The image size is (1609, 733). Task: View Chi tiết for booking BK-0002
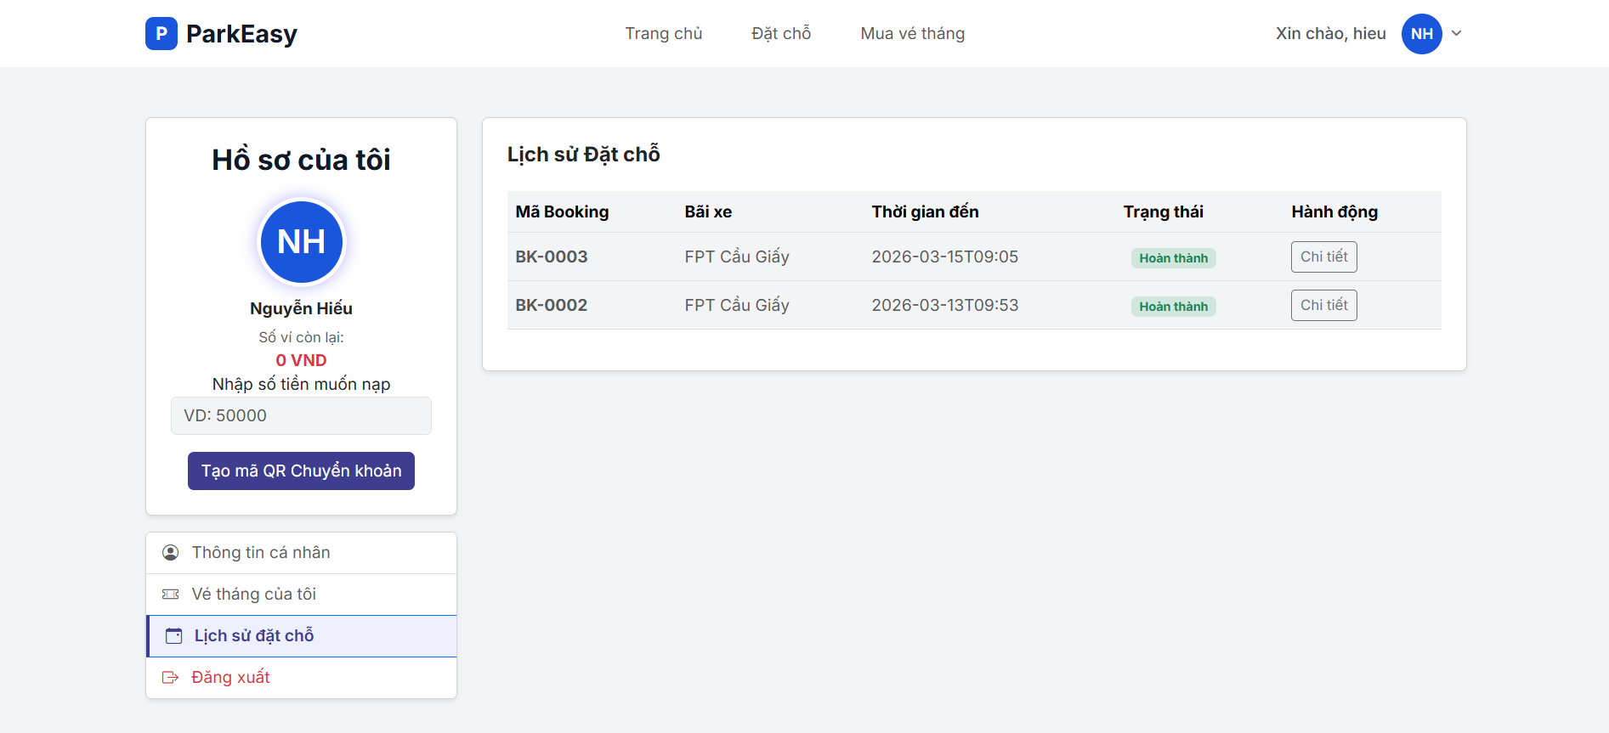(1323, 305)
